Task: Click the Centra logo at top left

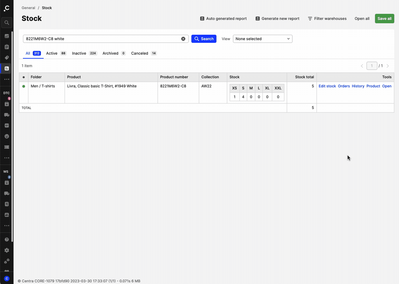Action: [6, 8]
